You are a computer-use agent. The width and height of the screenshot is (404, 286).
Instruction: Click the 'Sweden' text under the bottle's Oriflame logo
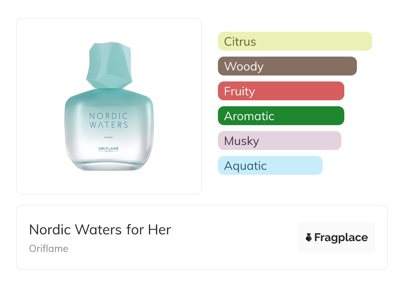108,151
